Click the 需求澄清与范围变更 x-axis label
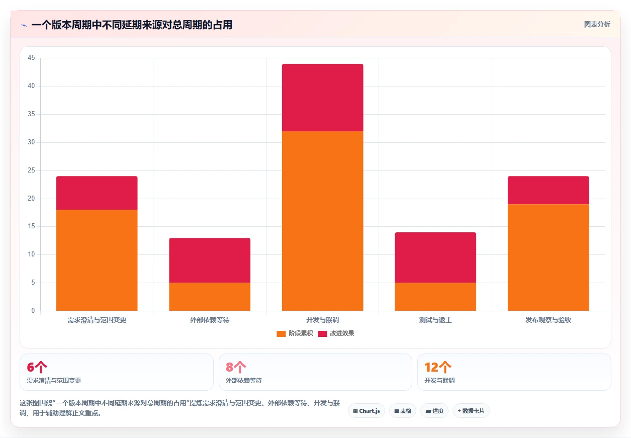631x438 pixels. (97, 320)
